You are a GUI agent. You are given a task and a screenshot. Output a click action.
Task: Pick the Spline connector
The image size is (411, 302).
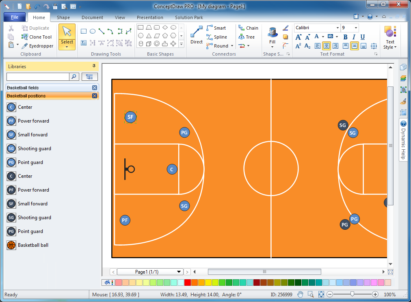(x=217, y=37)
